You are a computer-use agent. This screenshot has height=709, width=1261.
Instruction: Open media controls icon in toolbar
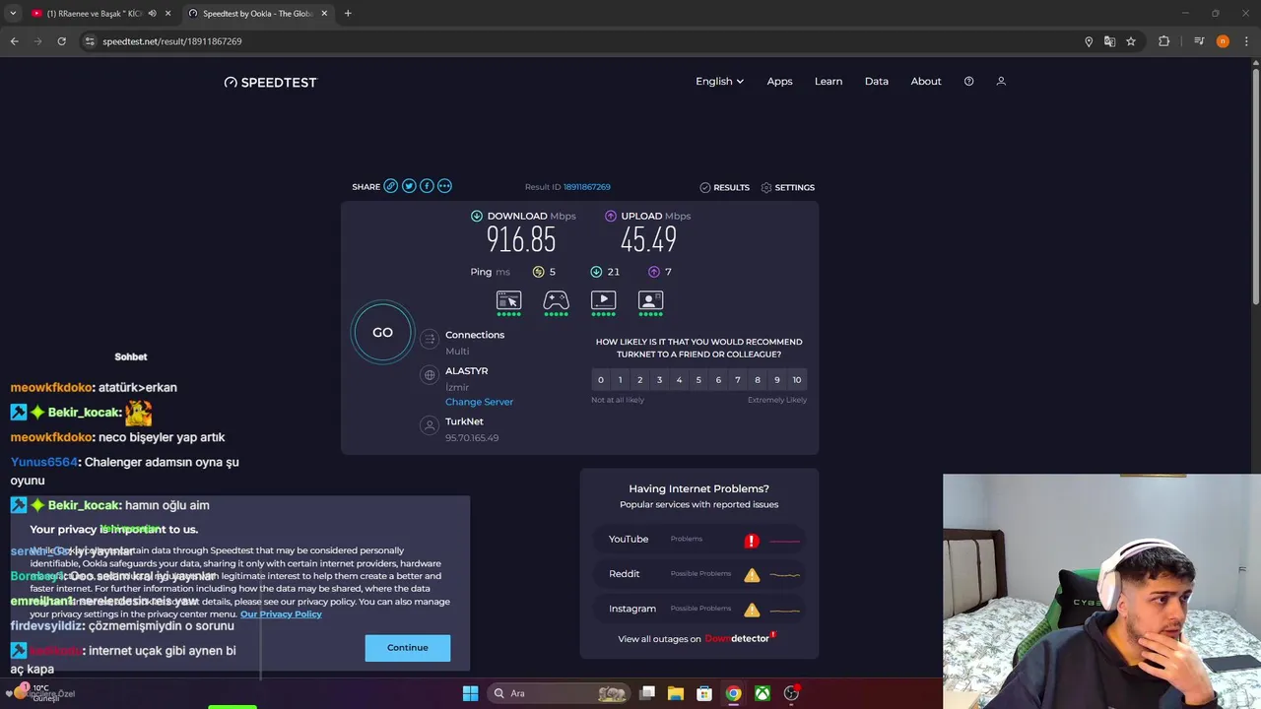coord(1199,41)
